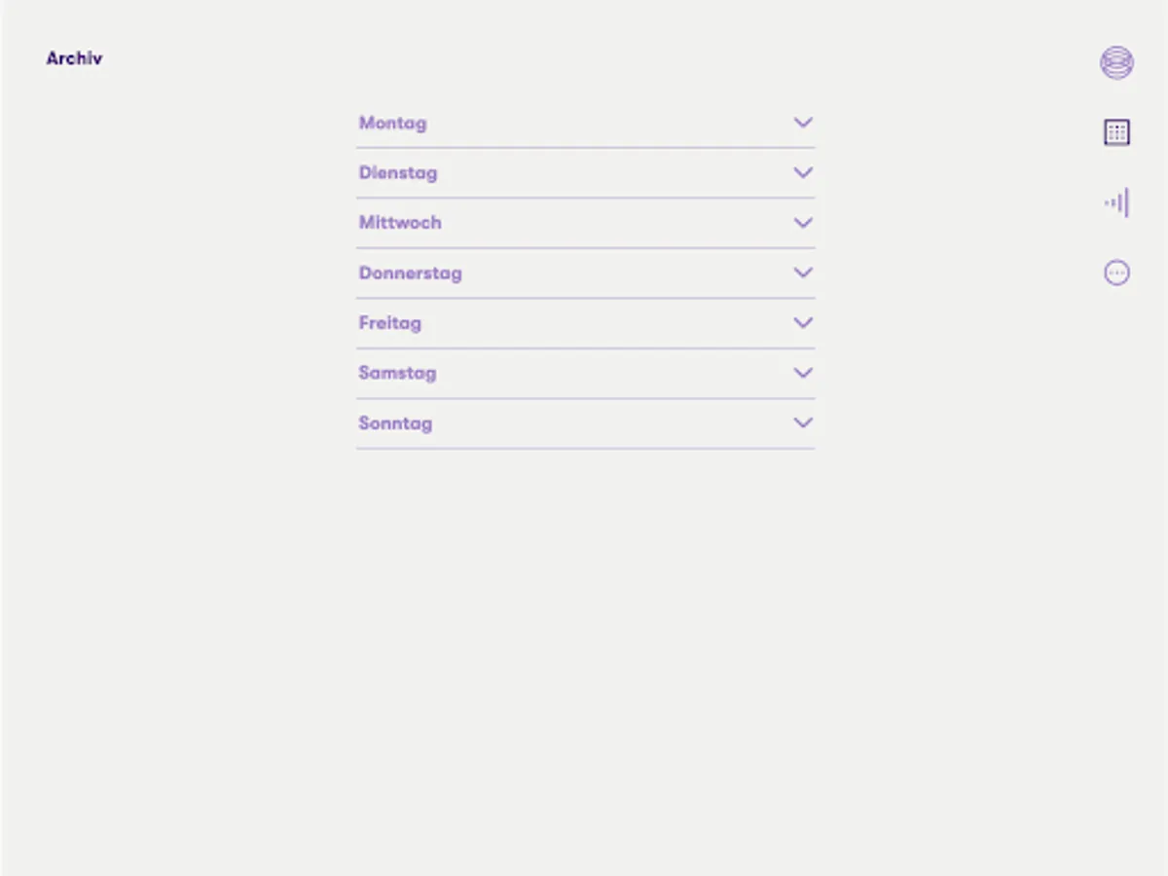The image size is (1168, 876).
Task: Expand the Montag chevron arrow
Action: coord(803,123)
